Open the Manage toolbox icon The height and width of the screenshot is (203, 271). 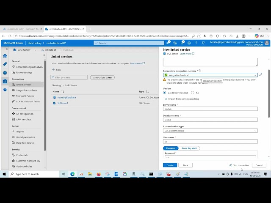[5, 81]
